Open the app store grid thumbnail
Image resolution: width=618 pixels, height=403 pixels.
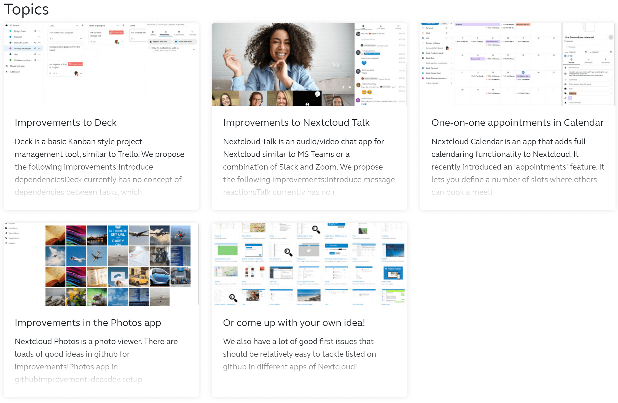[310, 265]
